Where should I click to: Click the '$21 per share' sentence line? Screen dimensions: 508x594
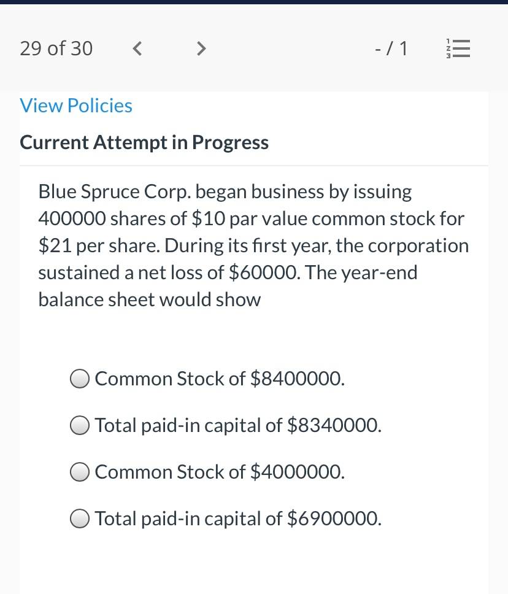pyautogui.click(x=253, y=246)
